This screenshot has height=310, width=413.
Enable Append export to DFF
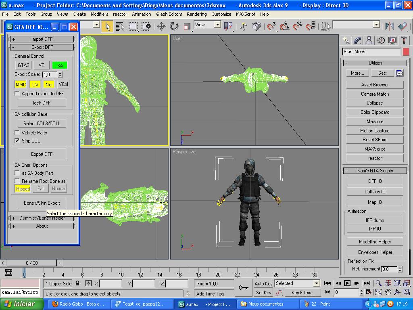tap(17, 93)
